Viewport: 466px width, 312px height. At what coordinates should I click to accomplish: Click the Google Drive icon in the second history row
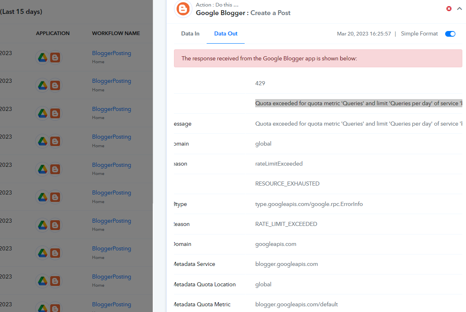(42, 85)
